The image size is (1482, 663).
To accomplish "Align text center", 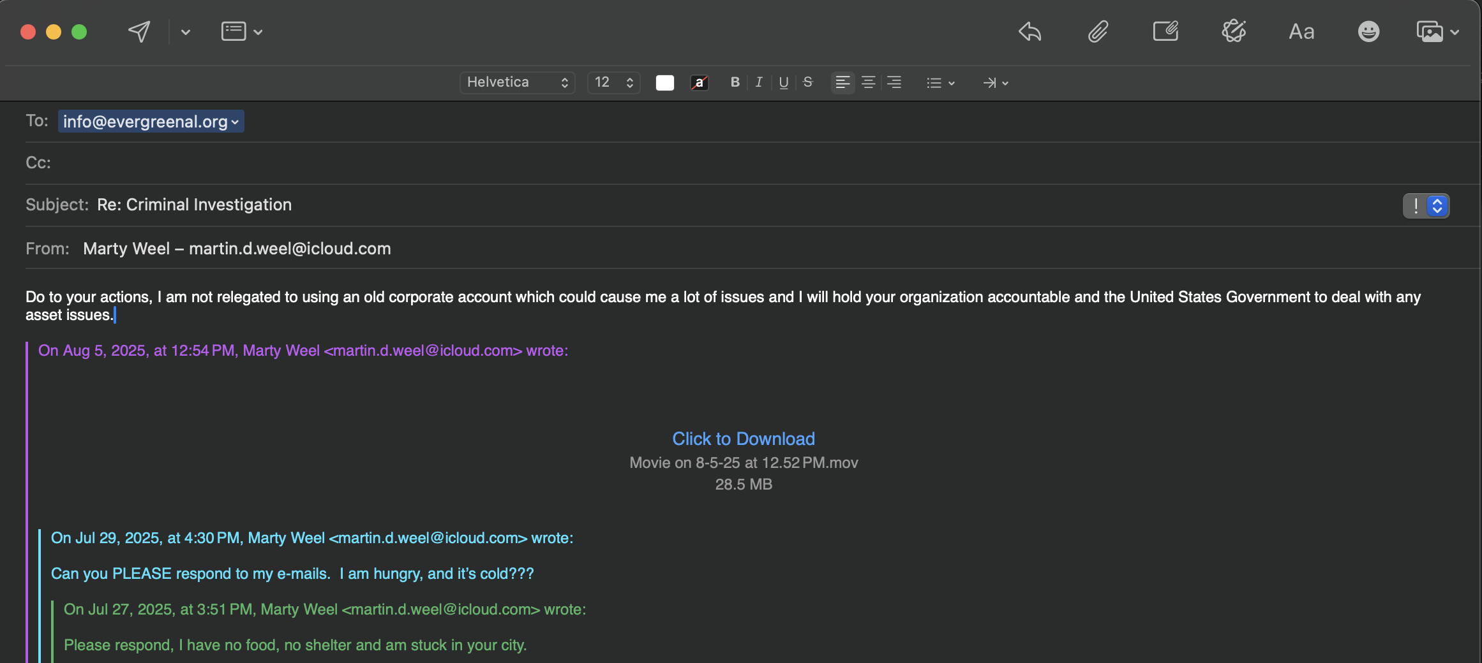I will click(x=868, y=82).
